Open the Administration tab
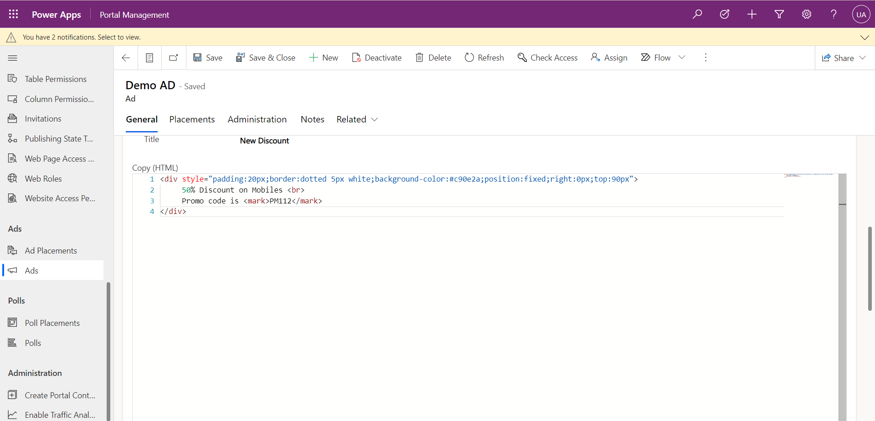This screenshot has width=875, height=421. 257,119
